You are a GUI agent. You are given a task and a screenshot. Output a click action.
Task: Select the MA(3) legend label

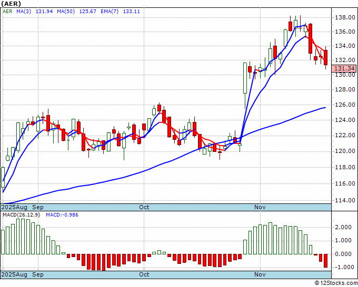[x=24, y=12]
